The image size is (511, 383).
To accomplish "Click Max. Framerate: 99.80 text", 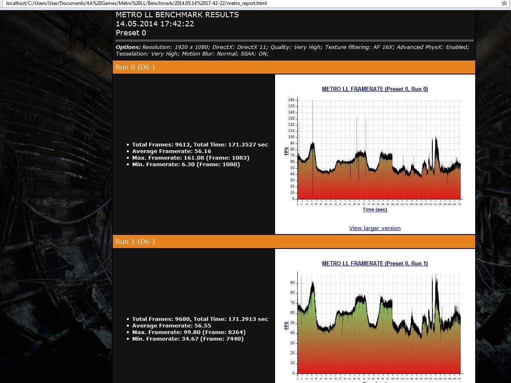I will click(189, 332).
